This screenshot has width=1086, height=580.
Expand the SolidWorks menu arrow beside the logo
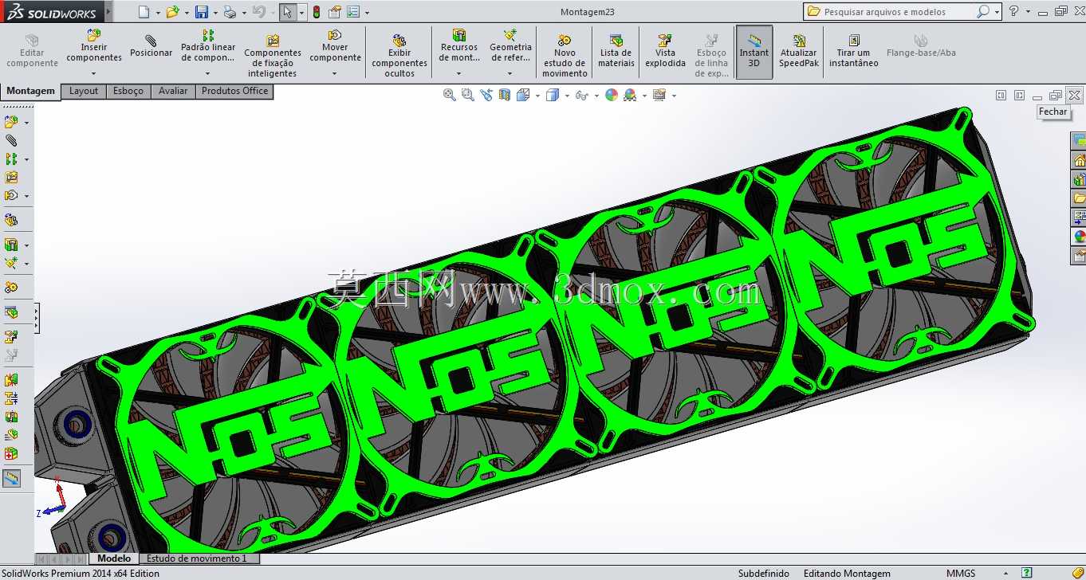(108, 12)
